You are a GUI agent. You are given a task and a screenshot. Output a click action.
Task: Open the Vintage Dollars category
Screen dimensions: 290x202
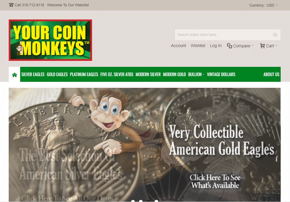tap(221, 74)
